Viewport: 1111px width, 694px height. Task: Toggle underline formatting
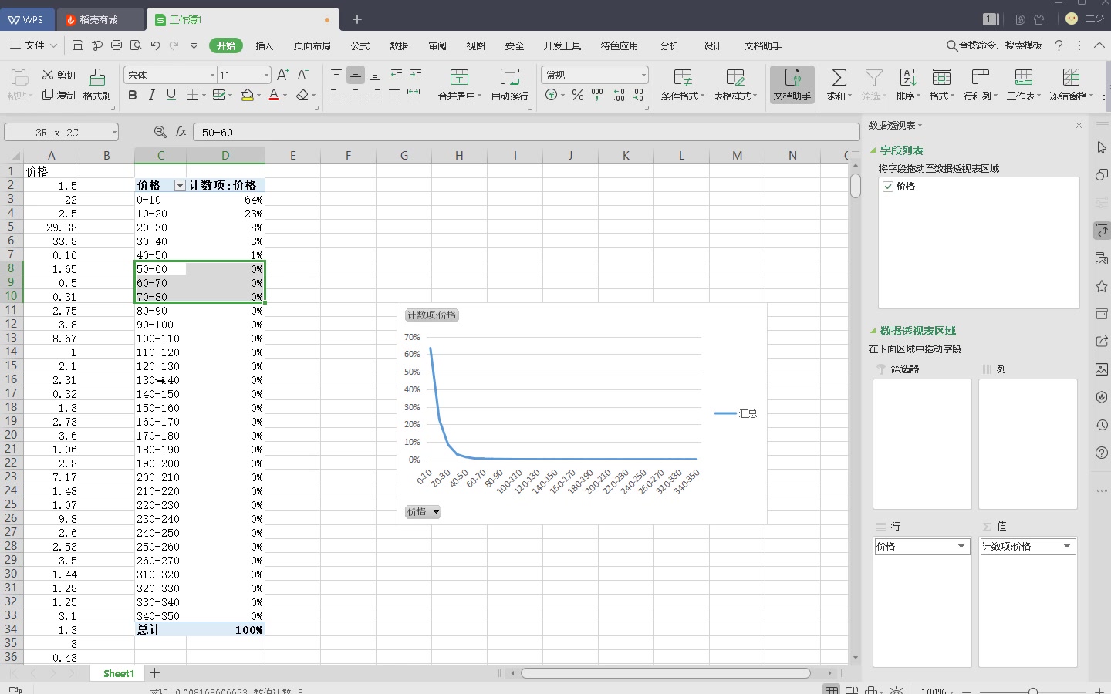click(x=171, y=95)
